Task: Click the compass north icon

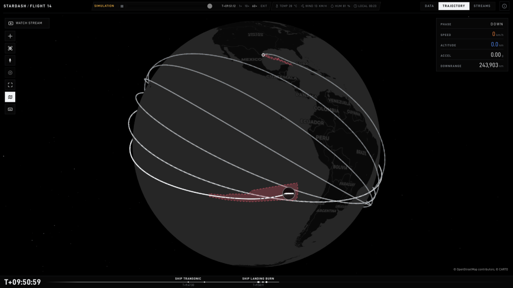Action: (x=10, y=60)
